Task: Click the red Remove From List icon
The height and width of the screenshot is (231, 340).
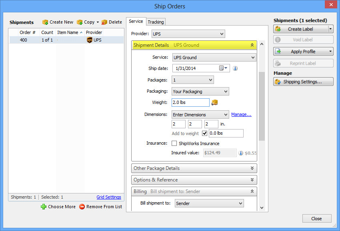Action: (82, 207)
